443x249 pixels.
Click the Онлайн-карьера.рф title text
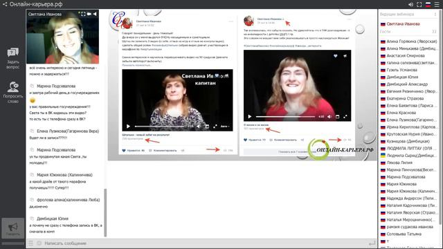(36, 4)
